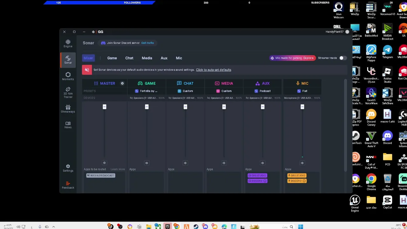
Task: Mute the Chat channel
Action: pyautogui.click(x=185, y=163)
